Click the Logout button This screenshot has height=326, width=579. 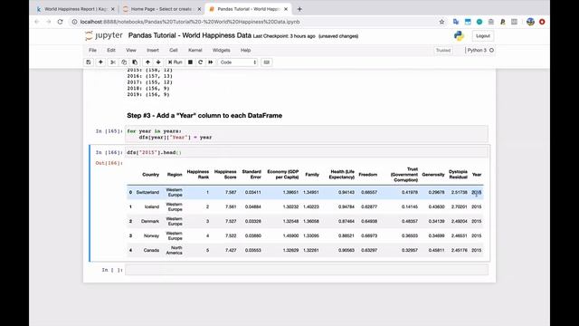(x=482, y=36)
